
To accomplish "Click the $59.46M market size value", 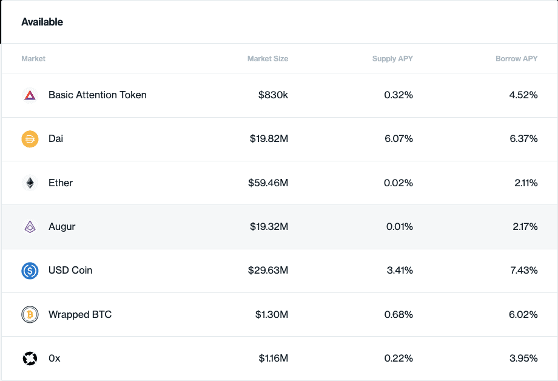I will click(x=268, y=183).
